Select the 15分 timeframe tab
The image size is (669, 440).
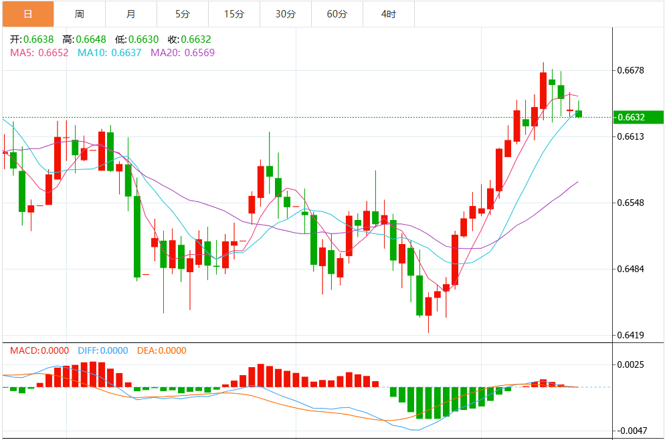[234, 14]
